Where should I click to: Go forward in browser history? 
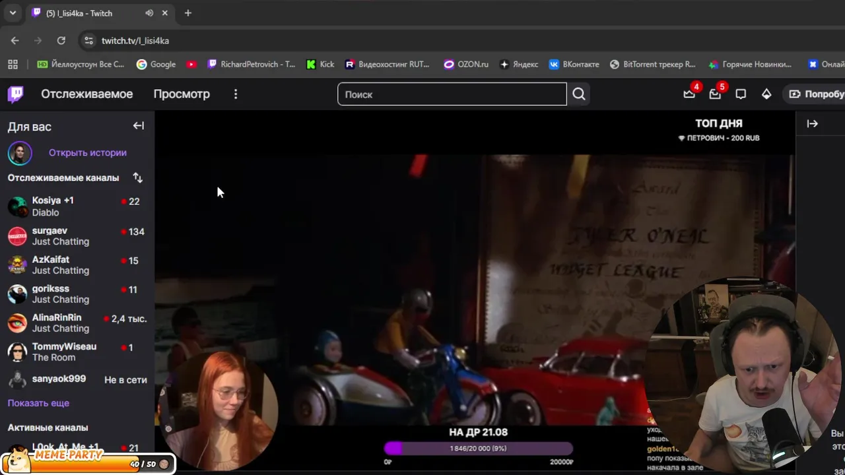[x=38, y=40]
